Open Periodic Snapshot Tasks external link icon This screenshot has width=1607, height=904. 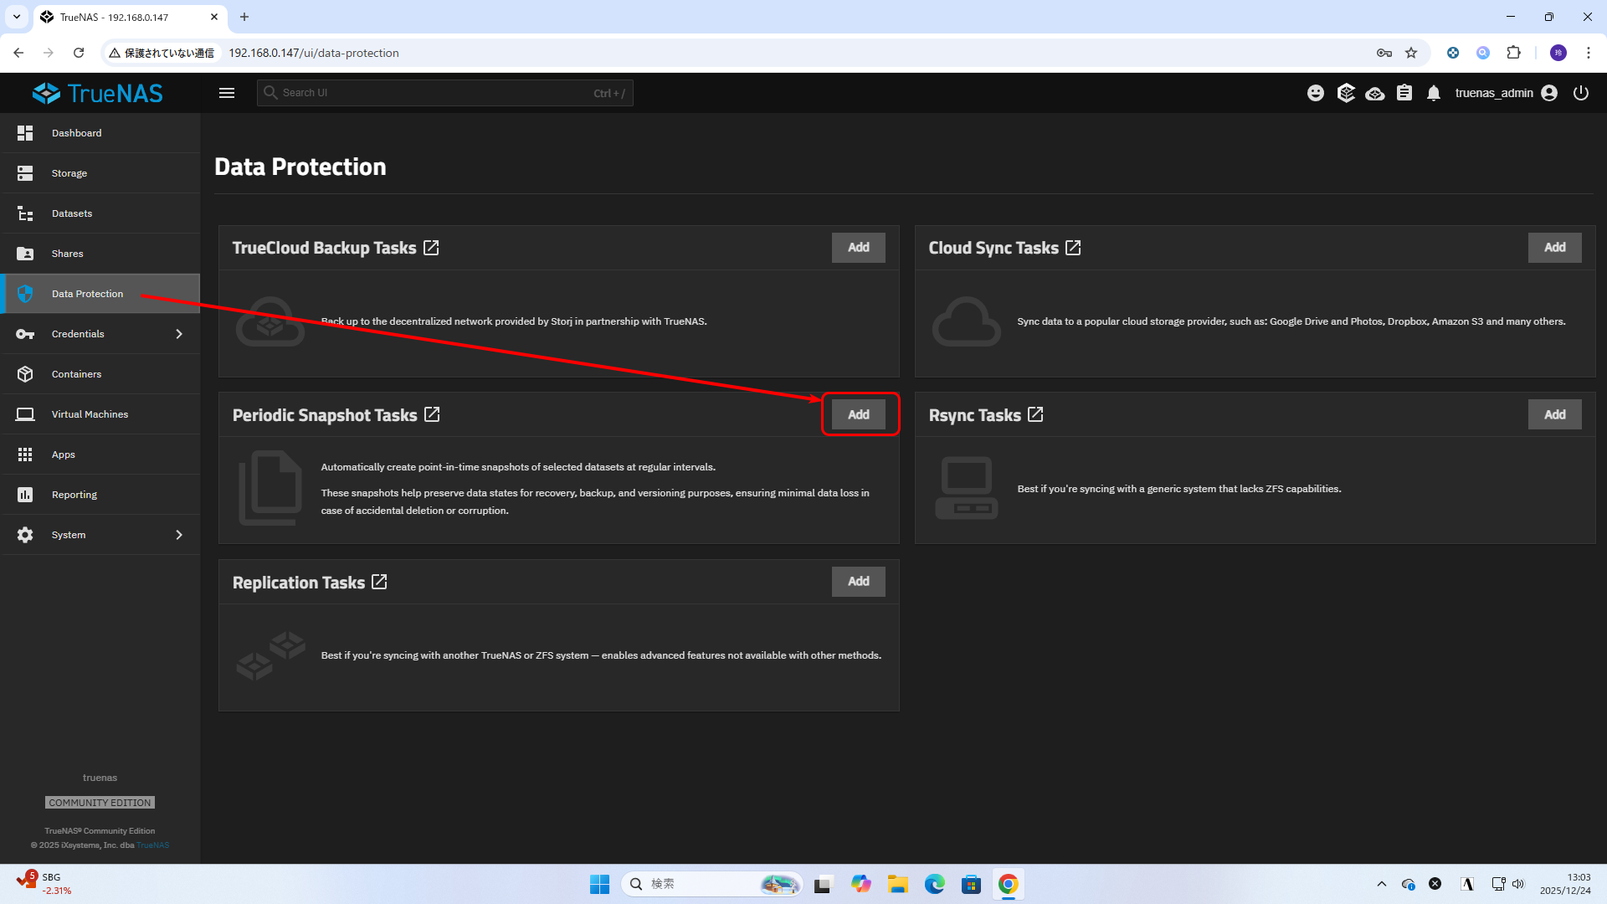(432, 415)
